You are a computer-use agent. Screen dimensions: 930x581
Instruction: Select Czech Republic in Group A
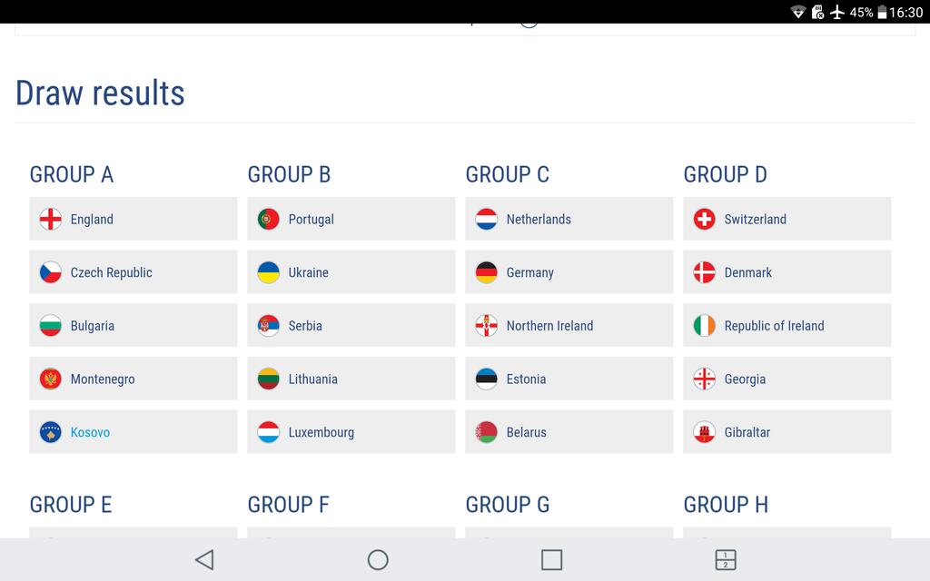(x=111, y=272)
